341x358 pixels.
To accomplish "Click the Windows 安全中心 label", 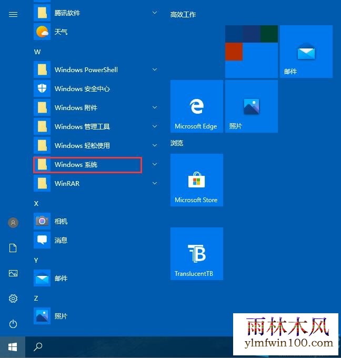I will (82, 88).
